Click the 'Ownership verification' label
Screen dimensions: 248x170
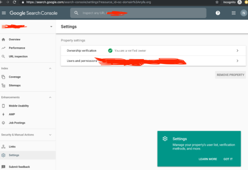click(81, 50)
